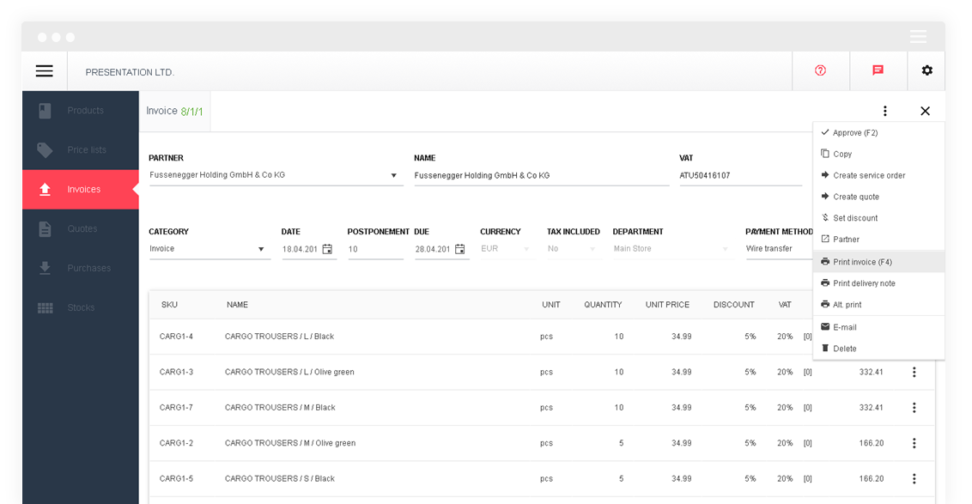Open the Currency dropdown showing EUR

point(507,249)
